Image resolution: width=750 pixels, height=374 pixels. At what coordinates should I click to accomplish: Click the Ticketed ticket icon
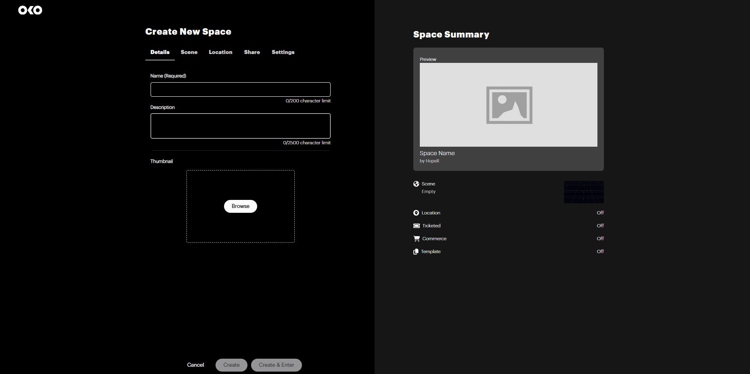pyautogui.click(x=417, y=226)
